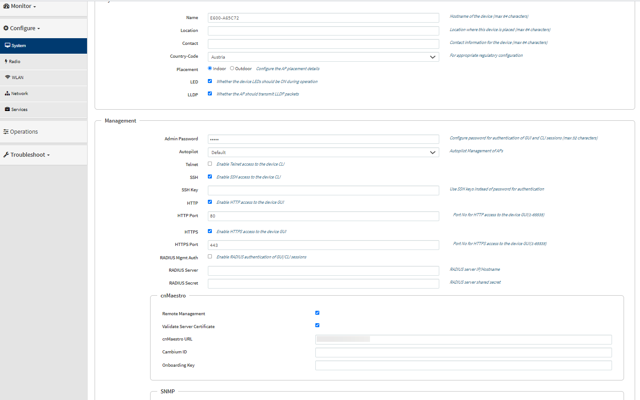The width and height of the screenshot is (640, 400).
Task: Click the System monitor icon in sidebar
Action: (x=8, y=45)
